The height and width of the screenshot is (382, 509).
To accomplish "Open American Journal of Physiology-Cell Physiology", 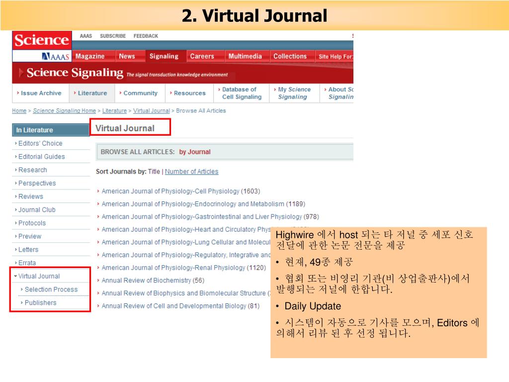I will pyautogui.click(x=170, y=191).
